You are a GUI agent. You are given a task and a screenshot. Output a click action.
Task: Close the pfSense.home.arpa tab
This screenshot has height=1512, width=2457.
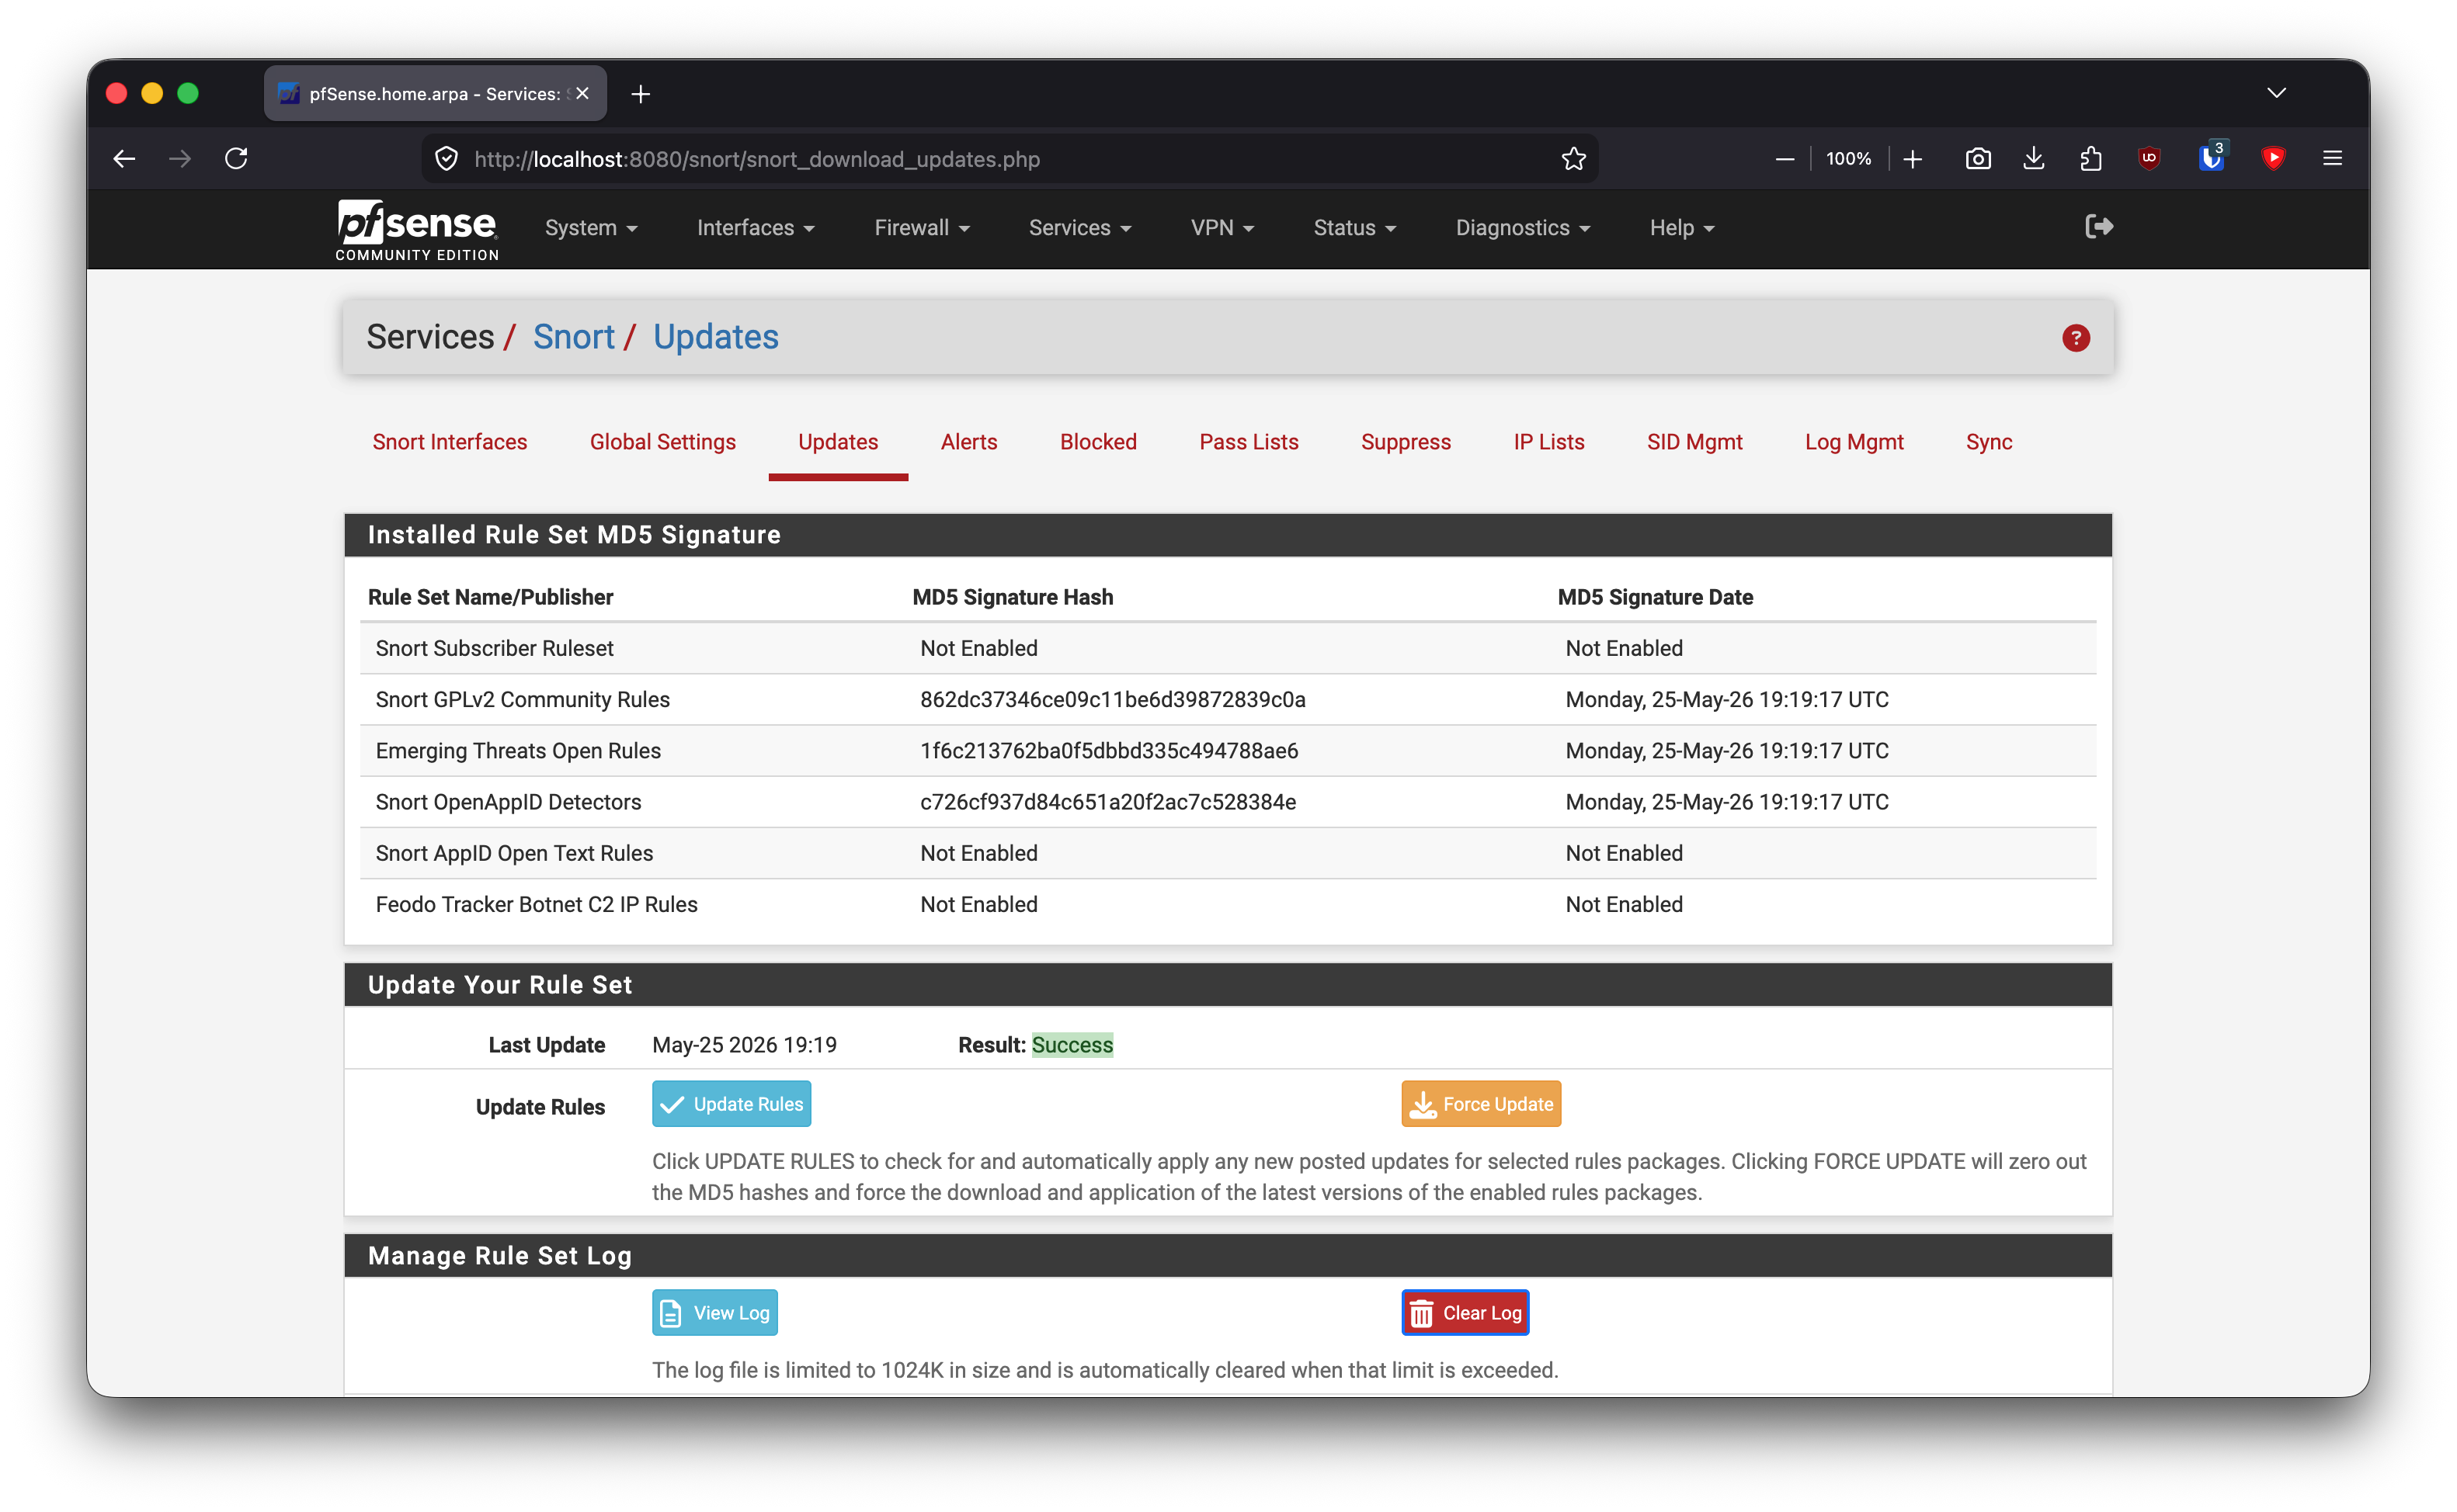click(x=583, y=93)
